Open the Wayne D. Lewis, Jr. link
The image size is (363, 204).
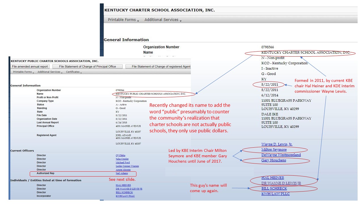point(277,144)
